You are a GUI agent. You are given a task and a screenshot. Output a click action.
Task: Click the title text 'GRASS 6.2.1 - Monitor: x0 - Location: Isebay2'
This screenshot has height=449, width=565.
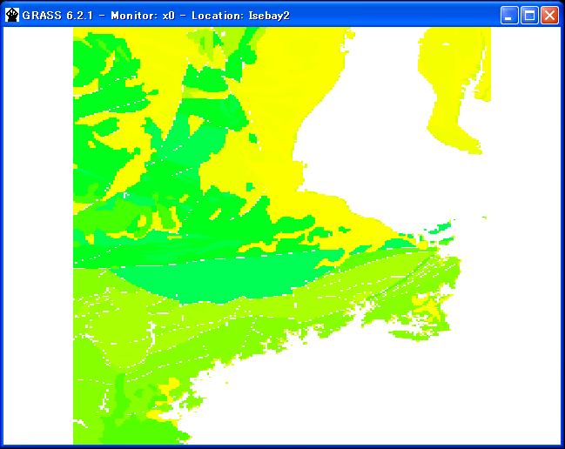tap(156, 16)
